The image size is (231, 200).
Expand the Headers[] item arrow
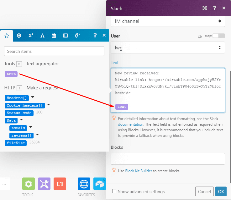click(x=33, y=97)
